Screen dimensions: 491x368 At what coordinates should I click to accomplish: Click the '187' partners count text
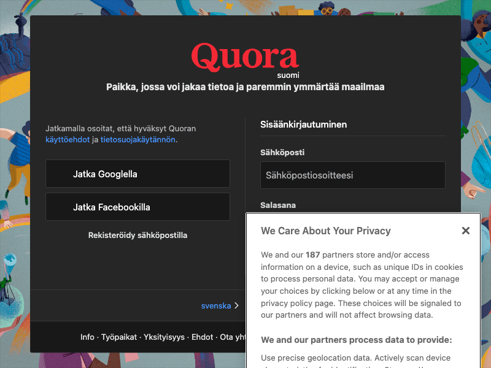[313, 255]
